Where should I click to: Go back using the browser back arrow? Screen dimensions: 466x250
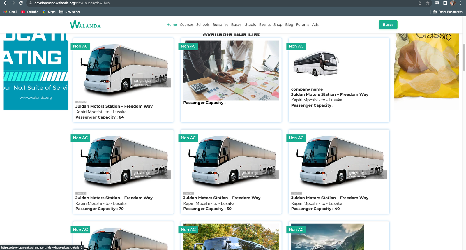tap(5, 3)
